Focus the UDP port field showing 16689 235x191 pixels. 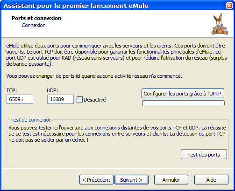click(60, 99)
